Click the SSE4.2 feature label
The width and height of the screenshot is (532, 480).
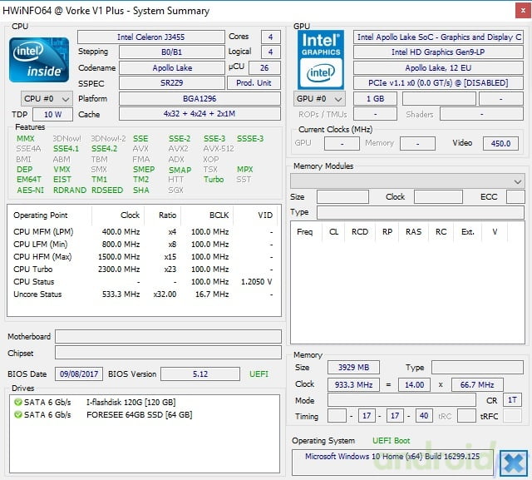click(x=104, y=149)
